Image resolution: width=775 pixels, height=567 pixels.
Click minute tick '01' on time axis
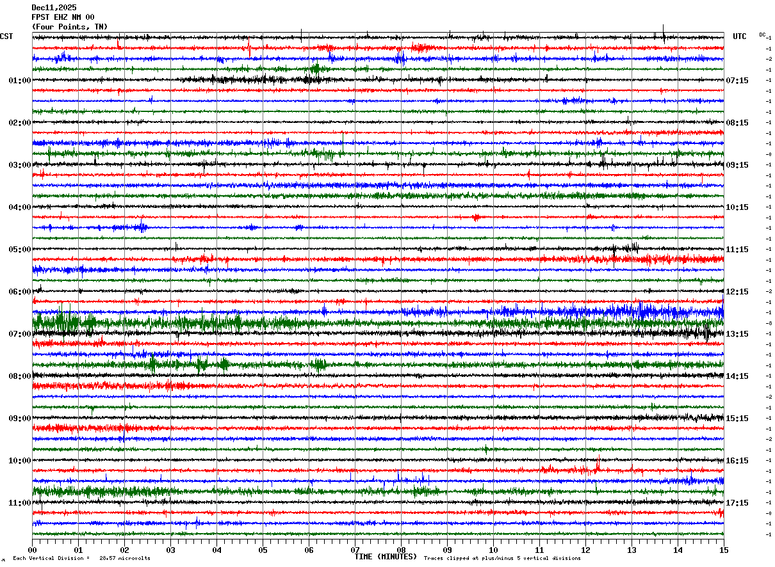pyautogui.click(x=78, y=550)
